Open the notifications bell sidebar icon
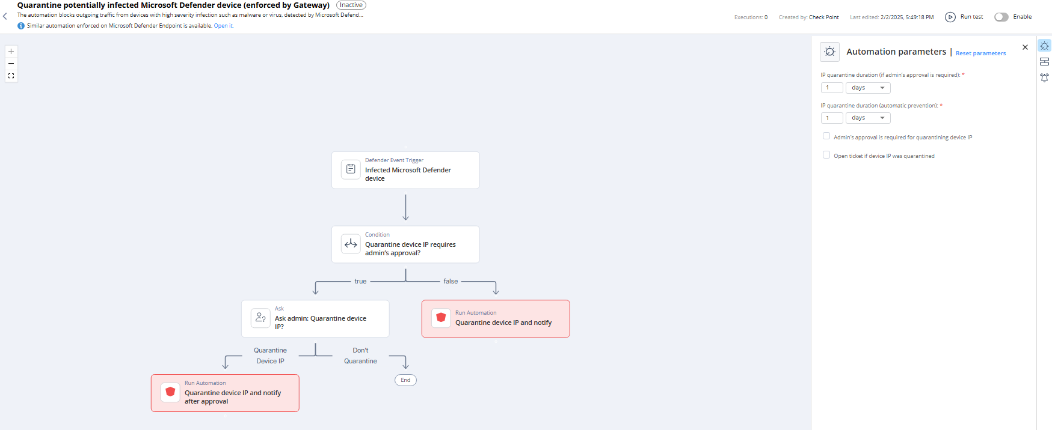 click(x=1044, y=77)
